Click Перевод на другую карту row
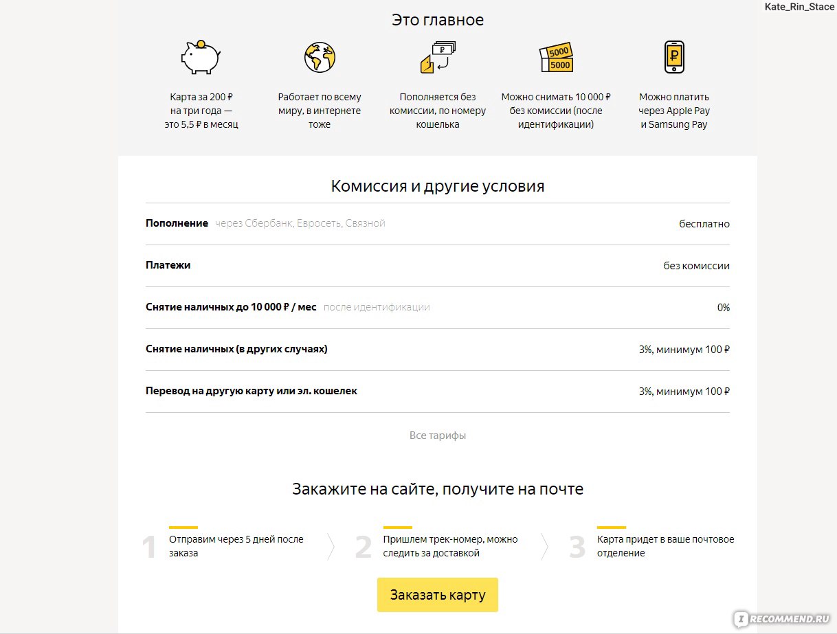This screenshot has height=634, width=837. pos(438,392)
